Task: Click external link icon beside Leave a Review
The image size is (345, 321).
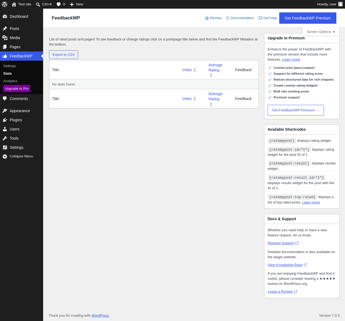Action: (x=295, y=292)
